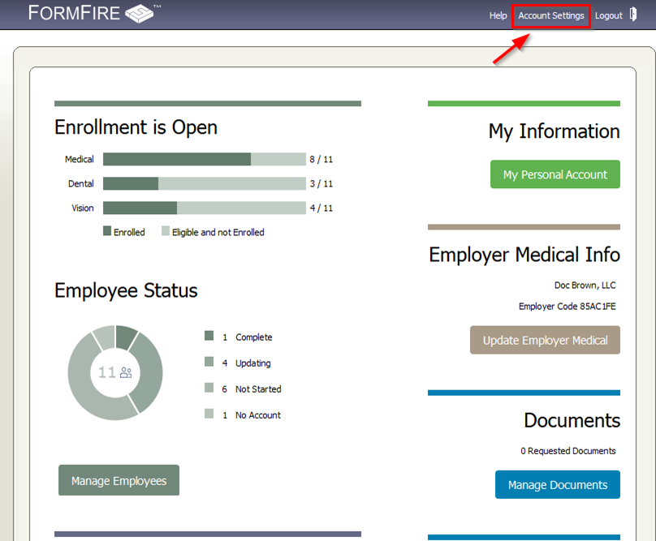The image size is (656, 541).
Task: Open My Personal Account
Action: coord(555,174)
